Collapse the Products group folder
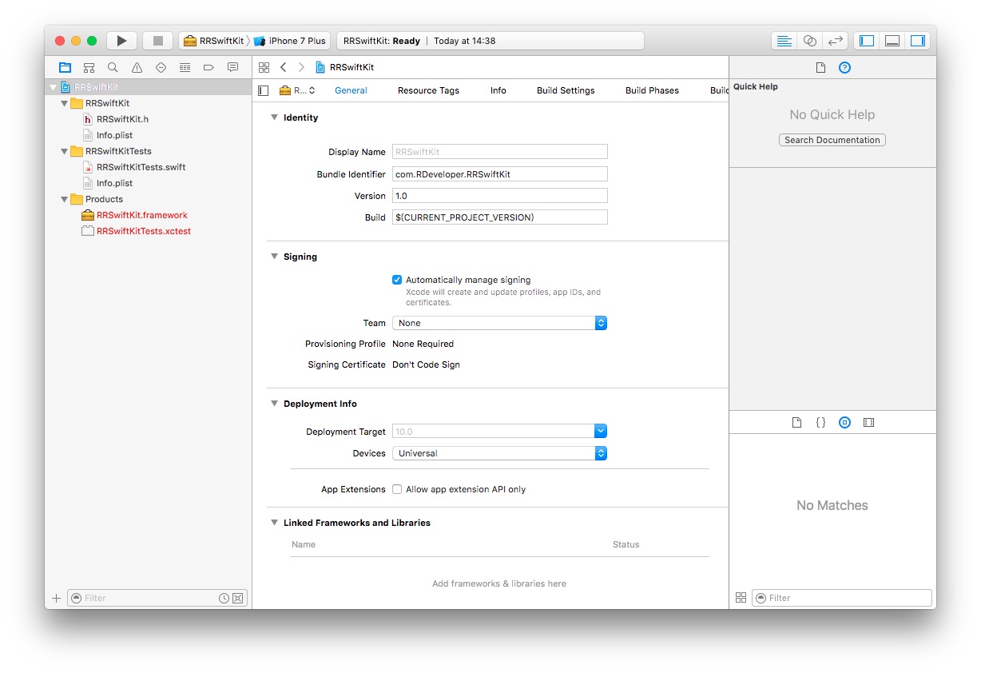 click(65, 199)
